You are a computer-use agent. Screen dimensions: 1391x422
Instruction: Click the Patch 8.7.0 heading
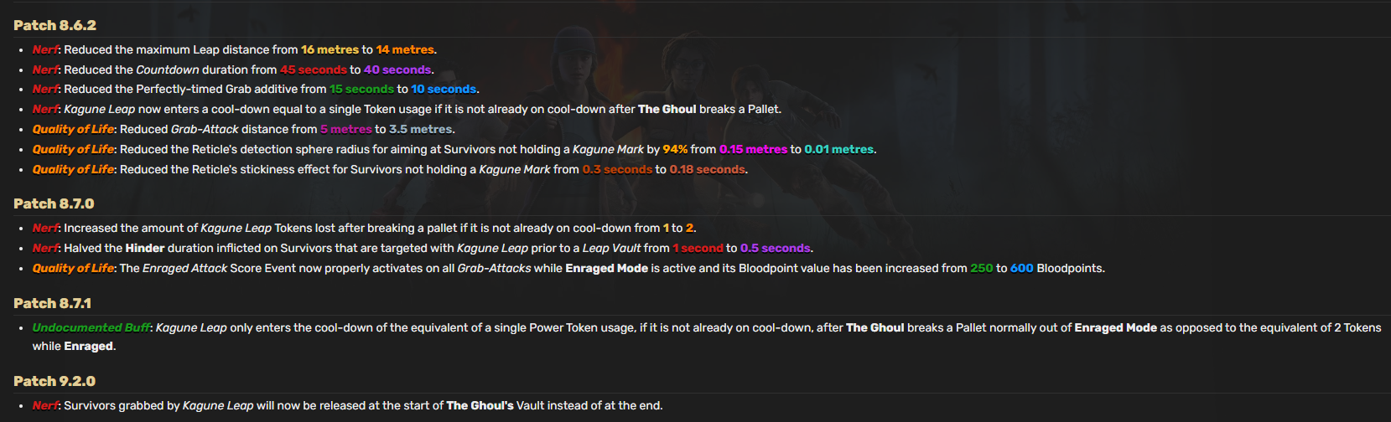click(x=54, y=203)
